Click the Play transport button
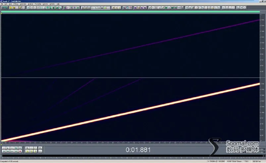 [8, 148]
